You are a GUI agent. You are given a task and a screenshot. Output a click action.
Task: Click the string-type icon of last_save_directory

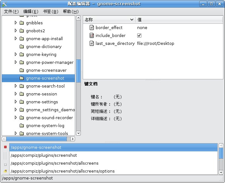coord(92,43)
